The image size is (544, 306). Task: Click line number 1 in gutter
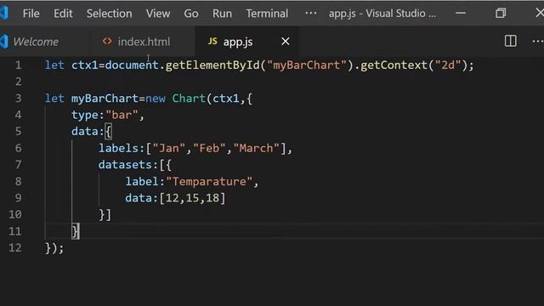click(18, 65)
